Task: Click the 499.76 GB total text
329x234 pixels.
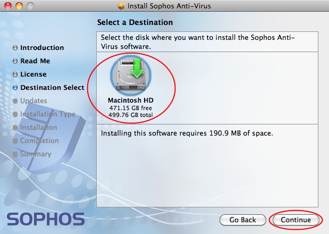Action: (131, 115)
